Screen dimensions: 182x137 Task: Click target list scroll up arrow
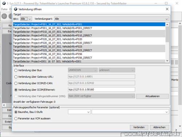(x=167, y=24)
